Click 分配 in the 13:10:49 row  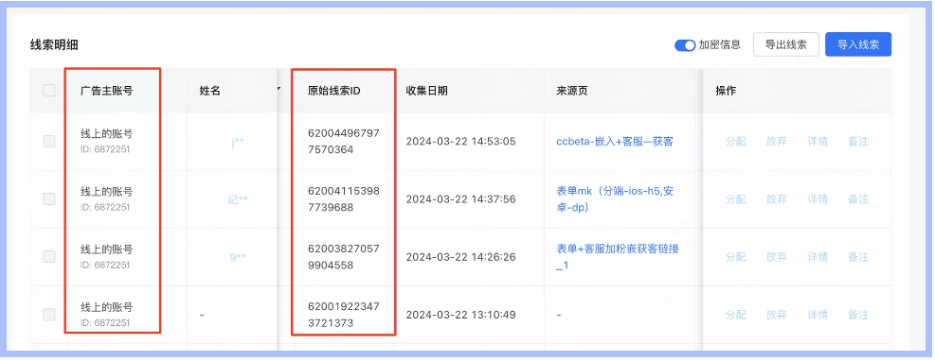pyautogui.click(x=735, y=315)
